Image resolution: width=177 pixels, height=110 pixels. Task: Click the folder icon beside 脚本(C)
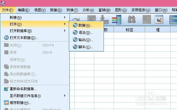[75, 47]
